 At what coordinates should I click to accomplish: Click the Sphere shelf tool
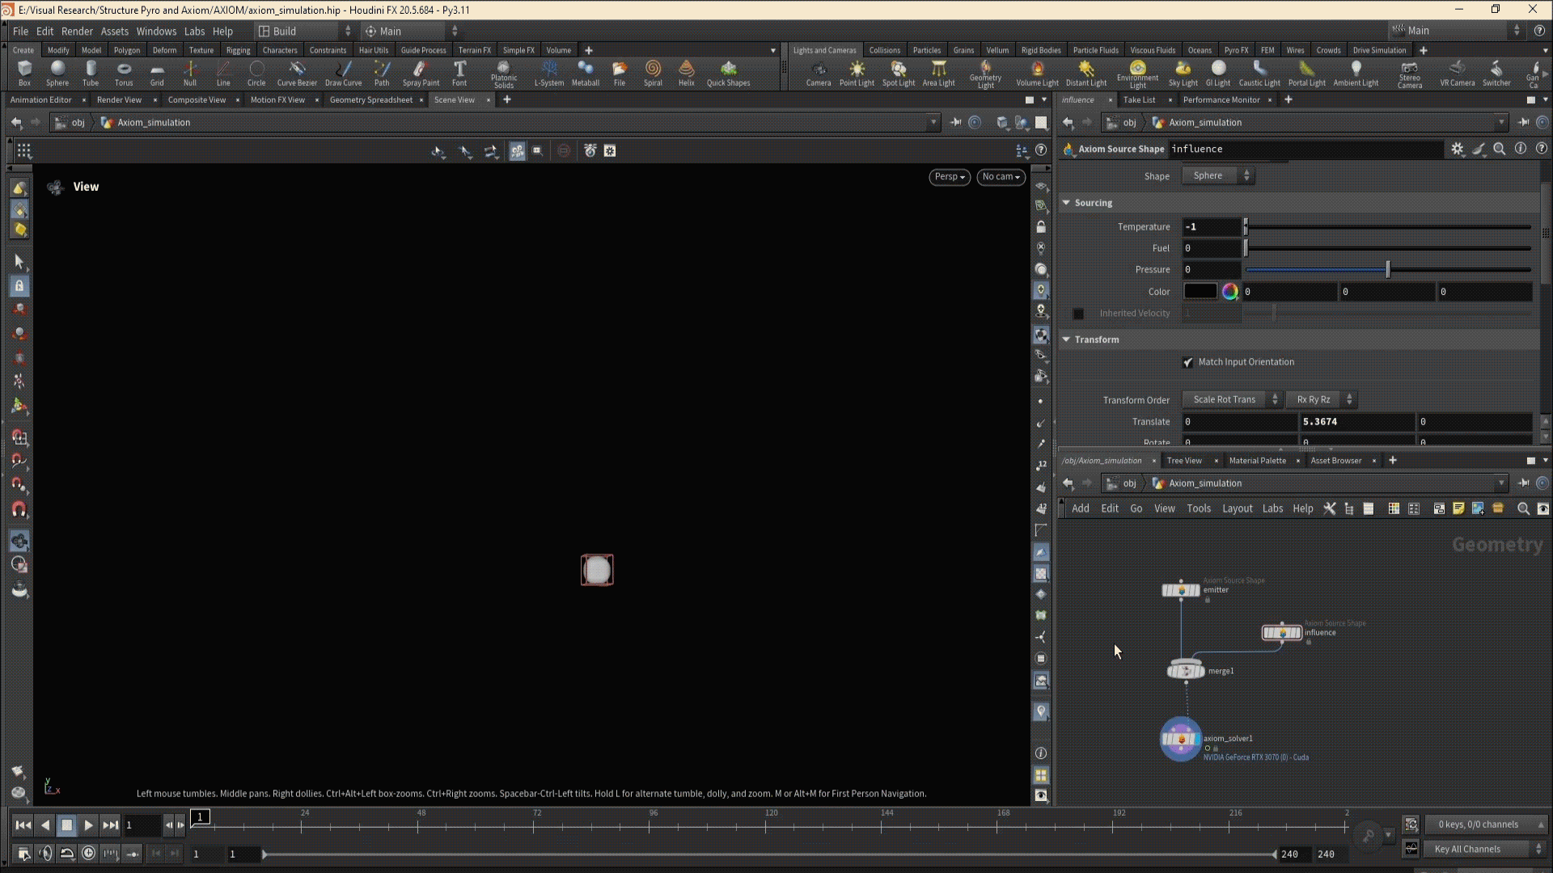coord(57,73)
